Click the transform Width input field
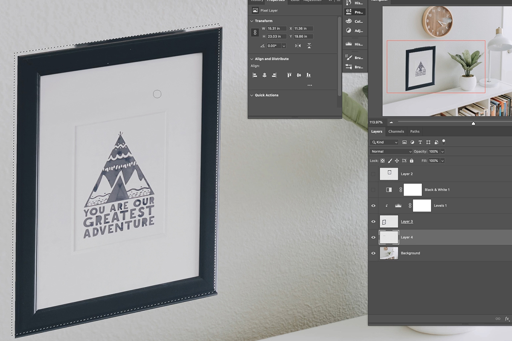Image resolution: width=512 pixels, height=341 pixels. point(276,29)
